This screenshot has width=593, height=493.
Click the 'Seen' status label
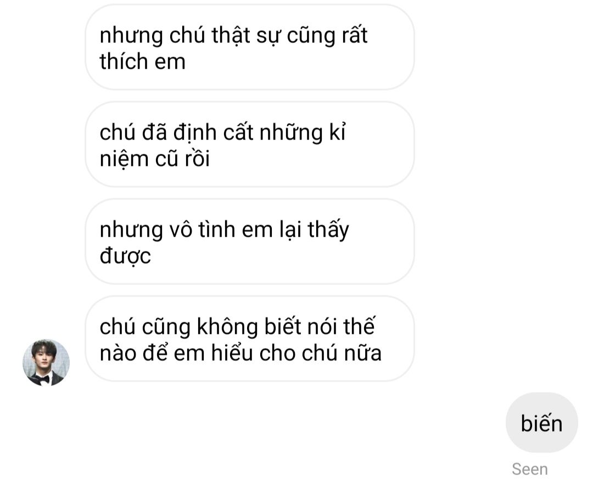[x=529, y=469]
